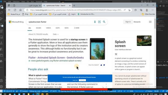Add this page to favorites
The image size is (168, 95).
(129, 10)
